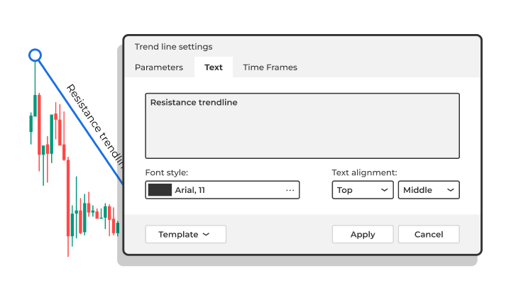This screenshot has width=511, height=305.
Task: Open the Time Frames tab
Action: [x=270, y=67]
